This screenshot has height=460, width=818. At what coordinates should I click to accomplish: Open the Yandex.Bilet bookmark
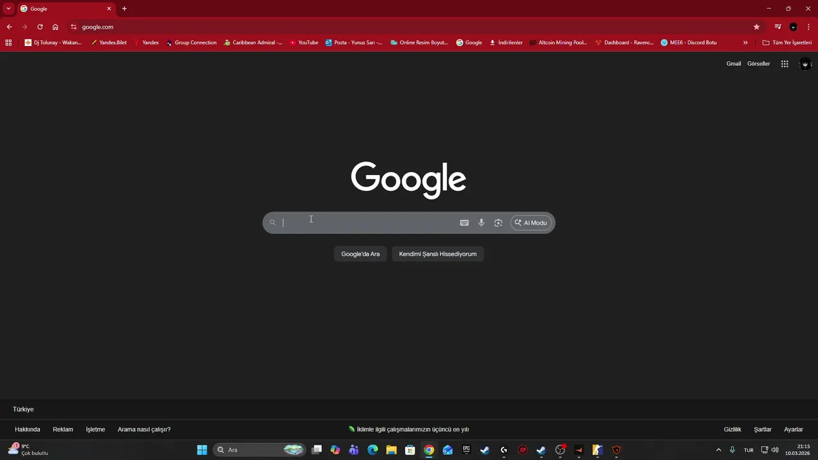pyautogui.click(x=109, y=43)
